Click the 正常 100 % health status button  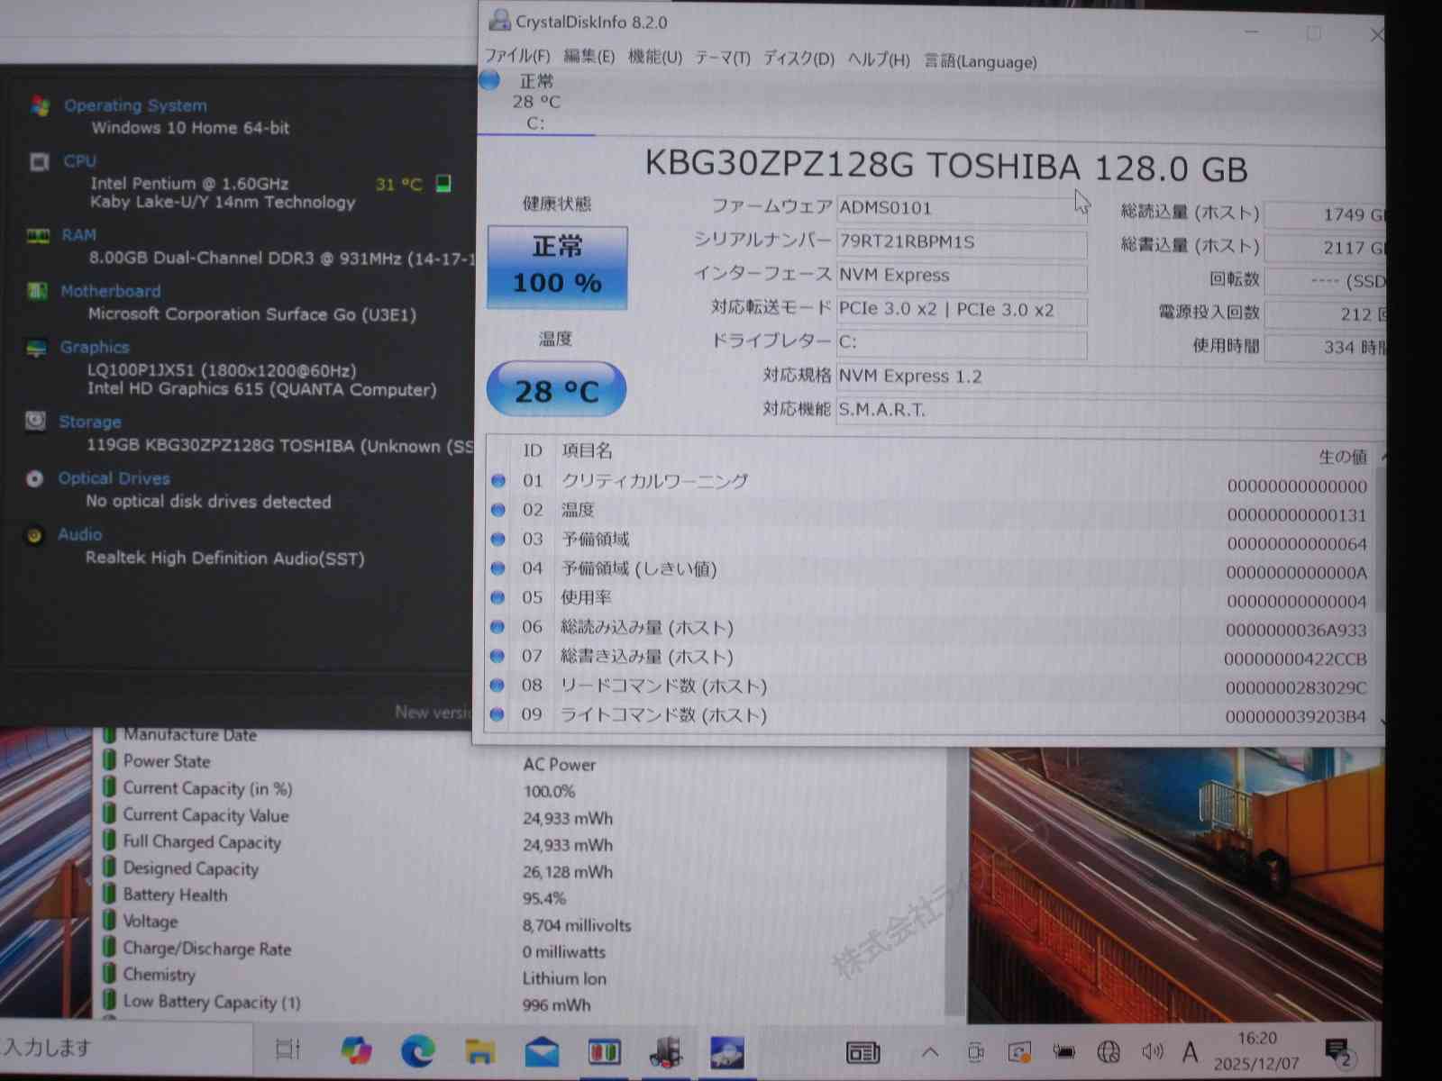click(557, 267)
